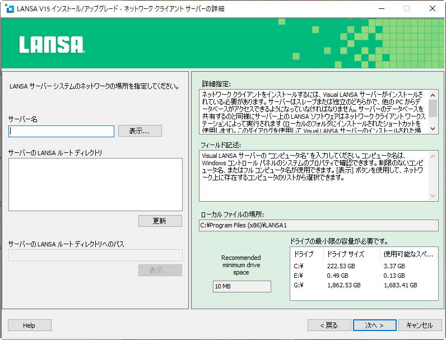Click the サーバーの LANSA ルート ディレクトリ list box
The height and width of the screenshot is (340, 446).
tap(95, 184)
